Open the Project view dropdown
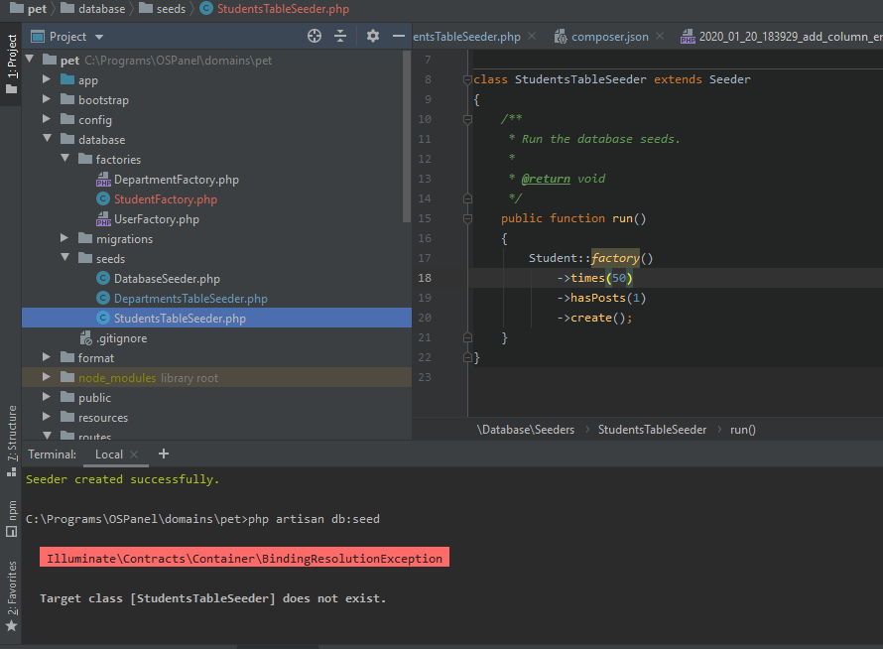The image size is (883, 649). [99, 37]
